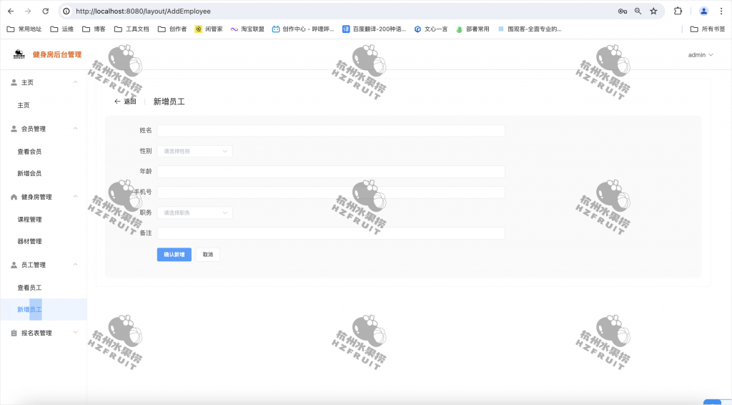Open the 创作者 bookmark folder
The height and width of the screenshot is (405, 732).
172,29
